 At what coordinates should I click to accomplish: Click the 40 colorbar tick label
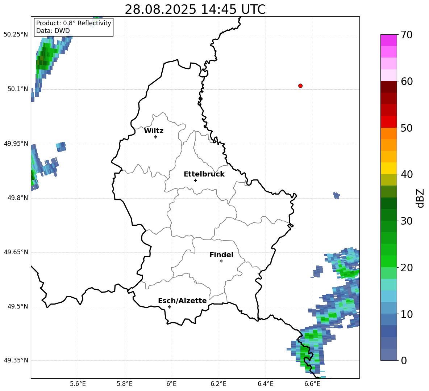click(406, 174)
